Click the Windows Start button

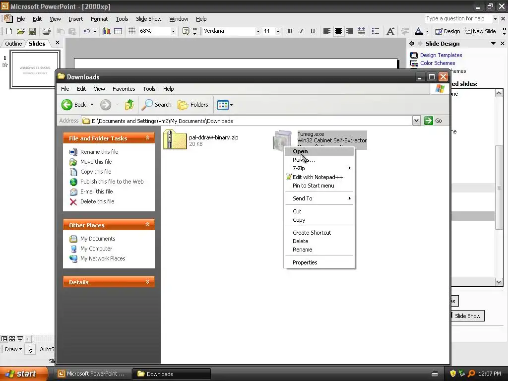(23, 374)
